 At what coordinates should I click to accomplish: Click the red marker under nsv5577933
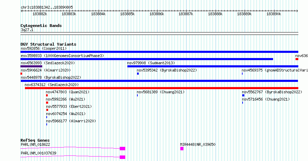47,110
